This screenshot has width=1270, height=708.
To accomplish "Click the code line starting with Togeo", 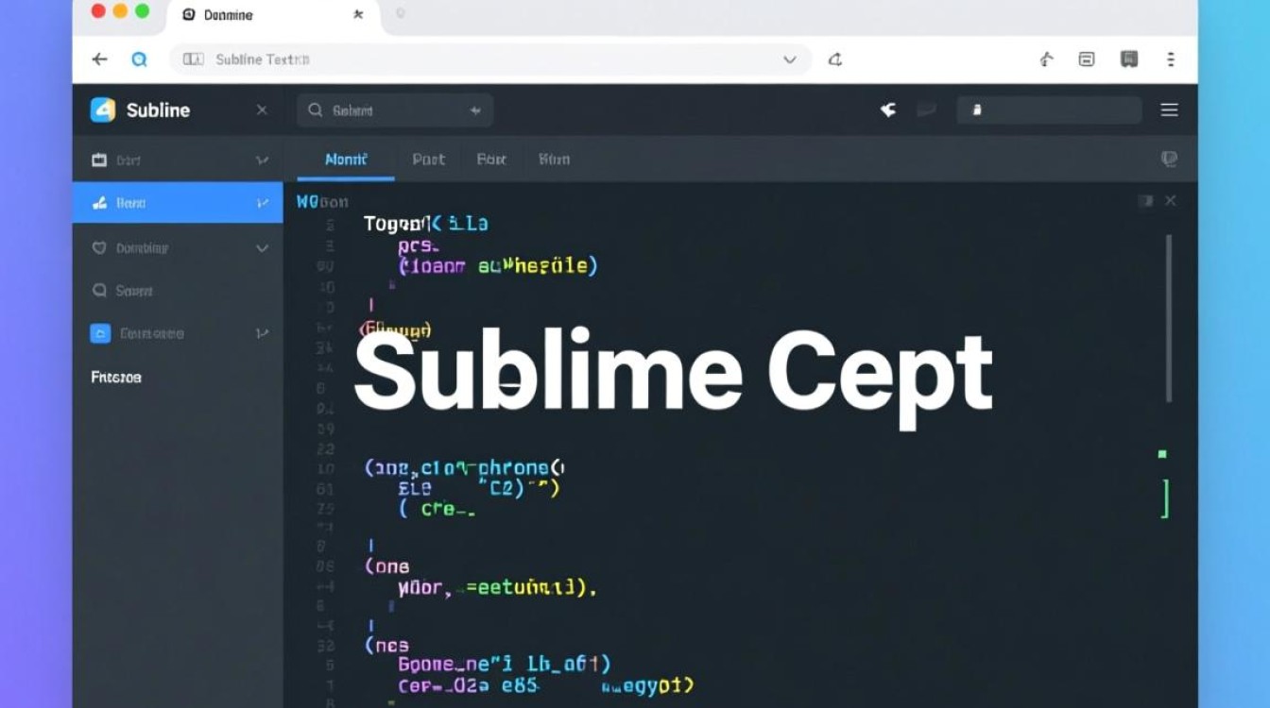I will pos(425,224).
